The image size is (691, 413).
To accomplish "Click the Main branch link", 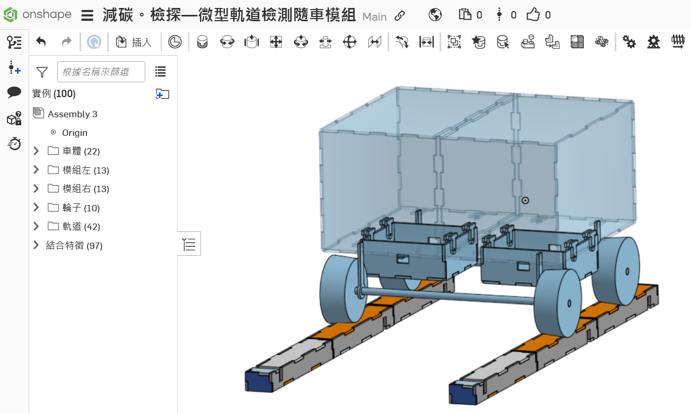I will [374, 16].
